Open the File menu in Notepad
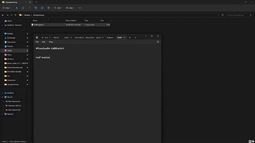The height and width of the screenshot is (143, 255). coord(37,42)
